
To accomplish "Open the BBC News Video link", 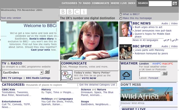I will [174, 23].
